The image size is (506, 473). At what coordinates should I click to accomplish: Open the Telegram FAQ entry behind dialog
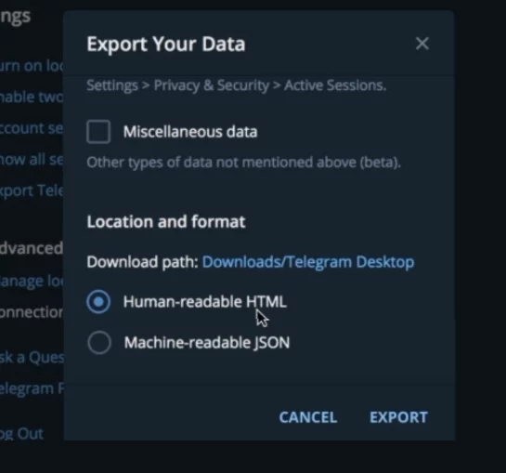coord(32,388)
